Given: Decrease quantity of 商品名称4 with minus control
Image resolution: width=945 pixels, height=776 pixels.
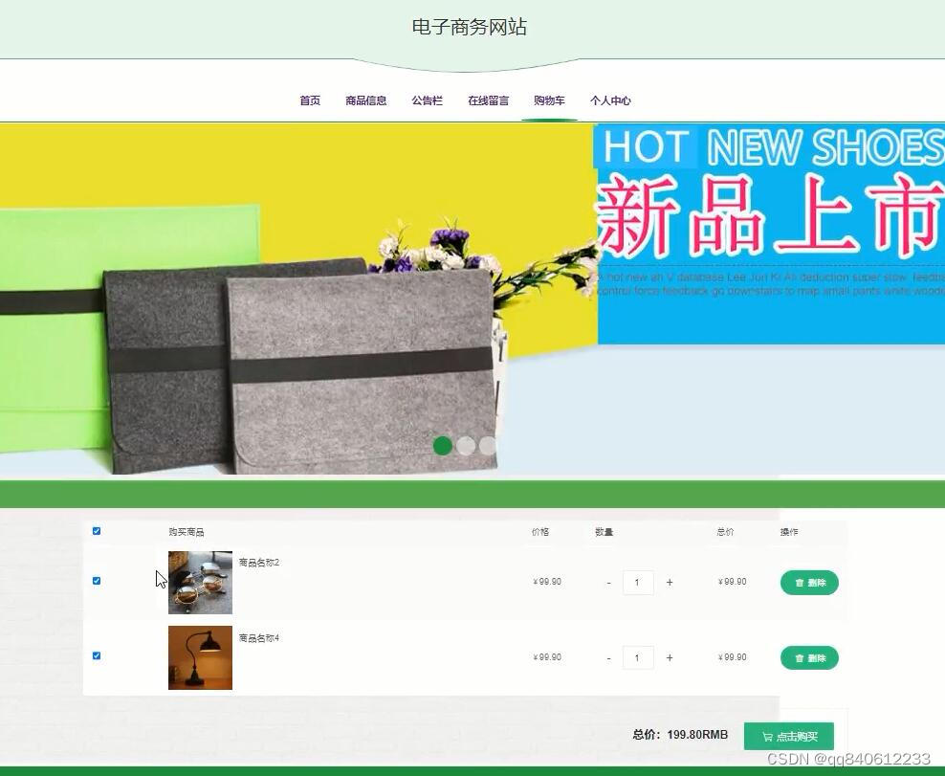Looking at the screenshot, I should click(x=608, y=657).
